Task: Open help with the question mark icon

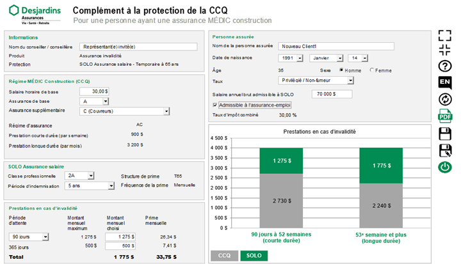Action: click(444, 66)
